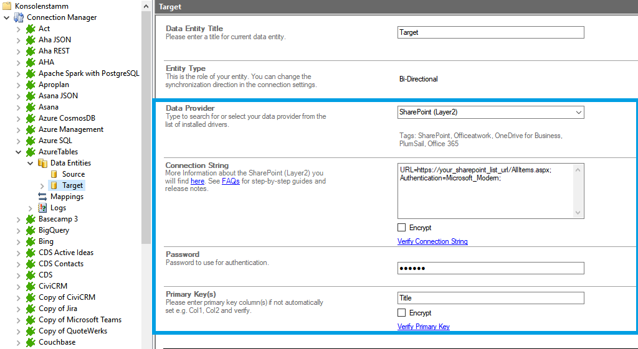Click the BigQuery connection icon
Image resolution: width=638 pixels, height=349 pixels.
coord(31,230)
